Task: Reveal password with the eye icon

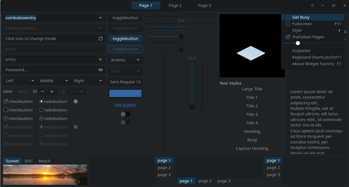Action: 101,70
